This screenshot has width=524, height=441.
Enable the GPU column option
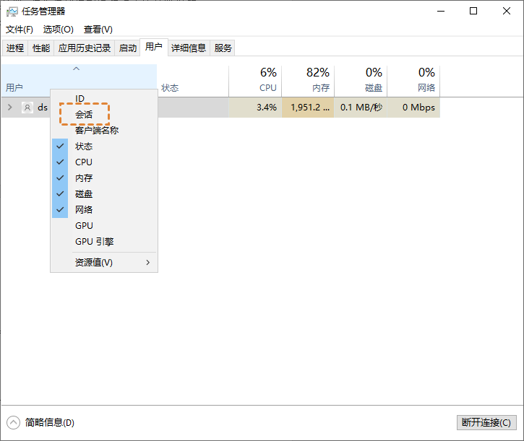pos(104,226)
